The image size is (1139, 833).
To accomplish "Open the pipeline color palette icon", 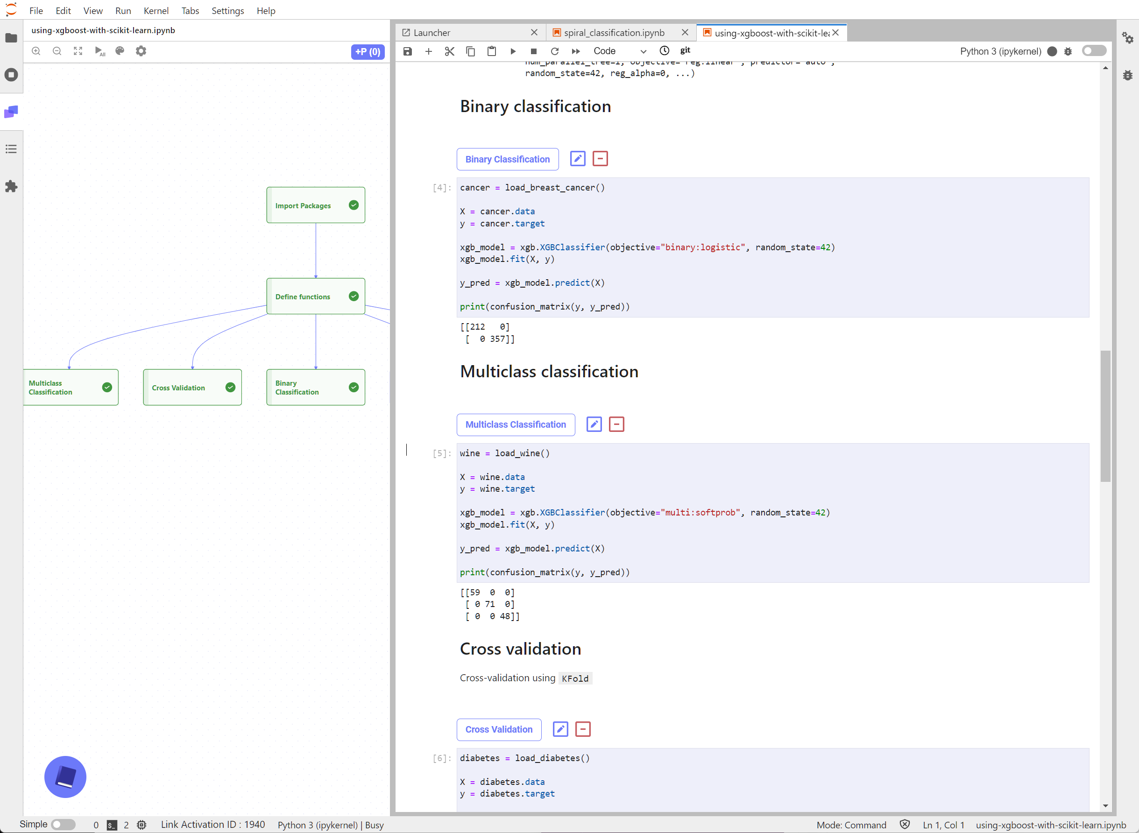I will (x=120, y=51).
